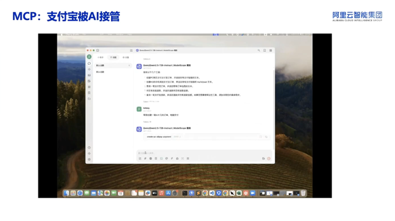The width and height of the screenshot is (395, 221).
Task: Toggle the sidebar panel icon beside window controls
Action: pyautogui.click(x=98, y=50)
